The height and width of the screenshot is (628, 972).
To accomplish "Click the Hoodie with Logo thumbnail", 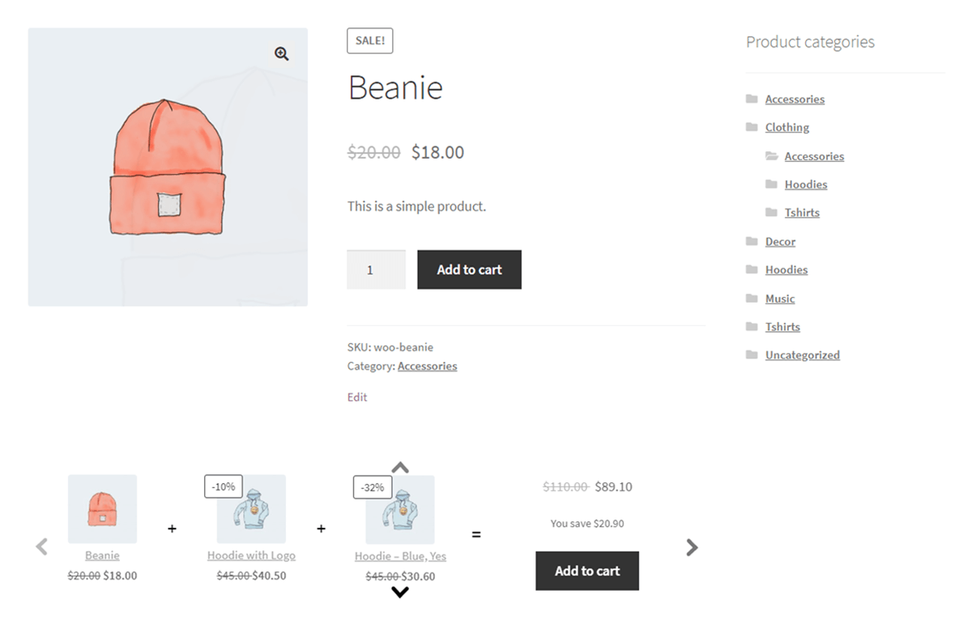I will click(x=251, y=510).
